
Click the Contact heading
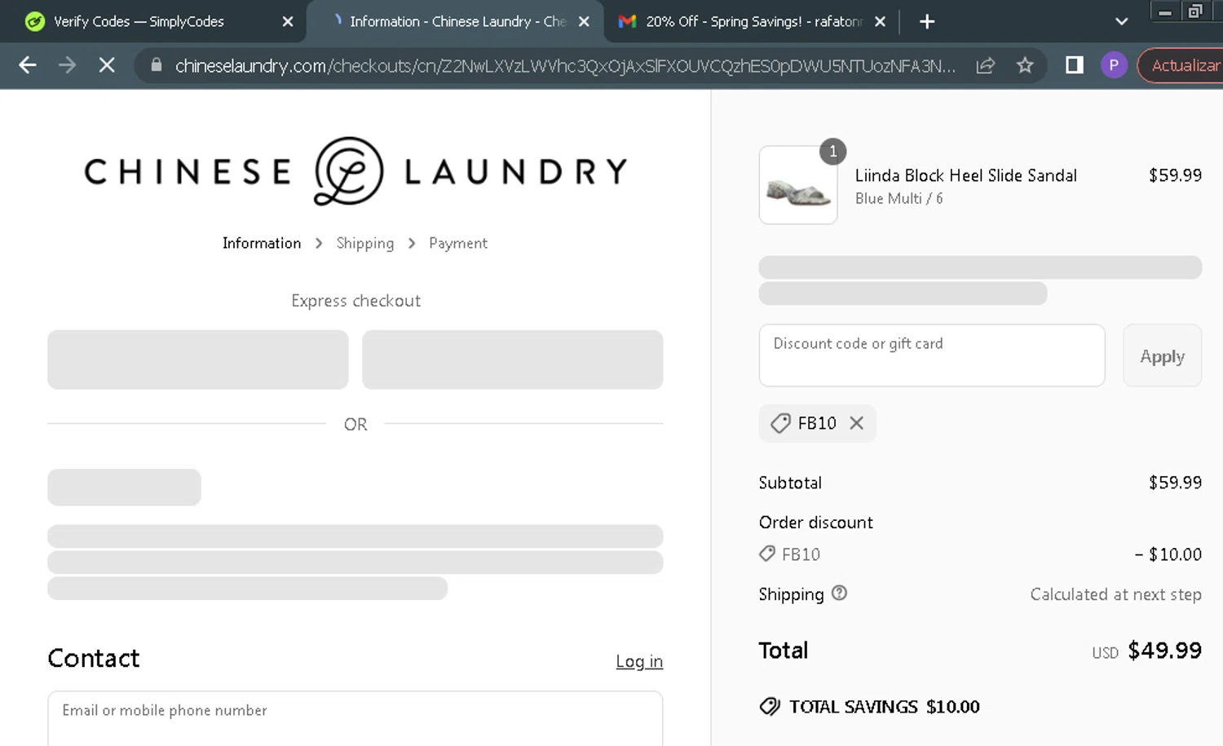(94, 658)
